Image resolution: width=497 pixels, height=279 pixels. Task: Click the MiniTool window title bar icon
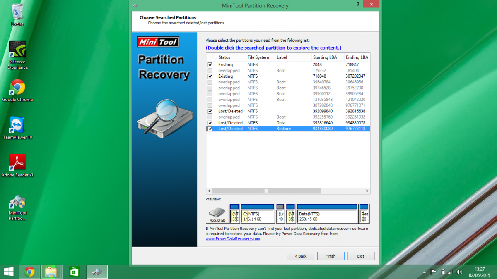pyautogui.click(x=135, y=6)
